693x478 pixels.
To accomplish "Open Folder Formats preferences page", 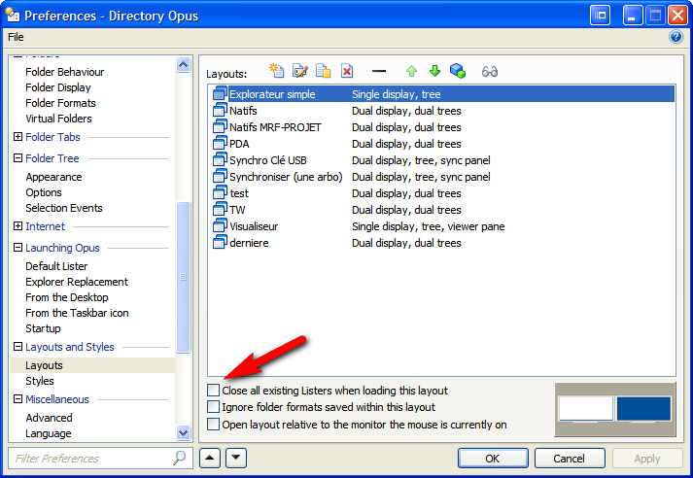I will pos(60,102).
